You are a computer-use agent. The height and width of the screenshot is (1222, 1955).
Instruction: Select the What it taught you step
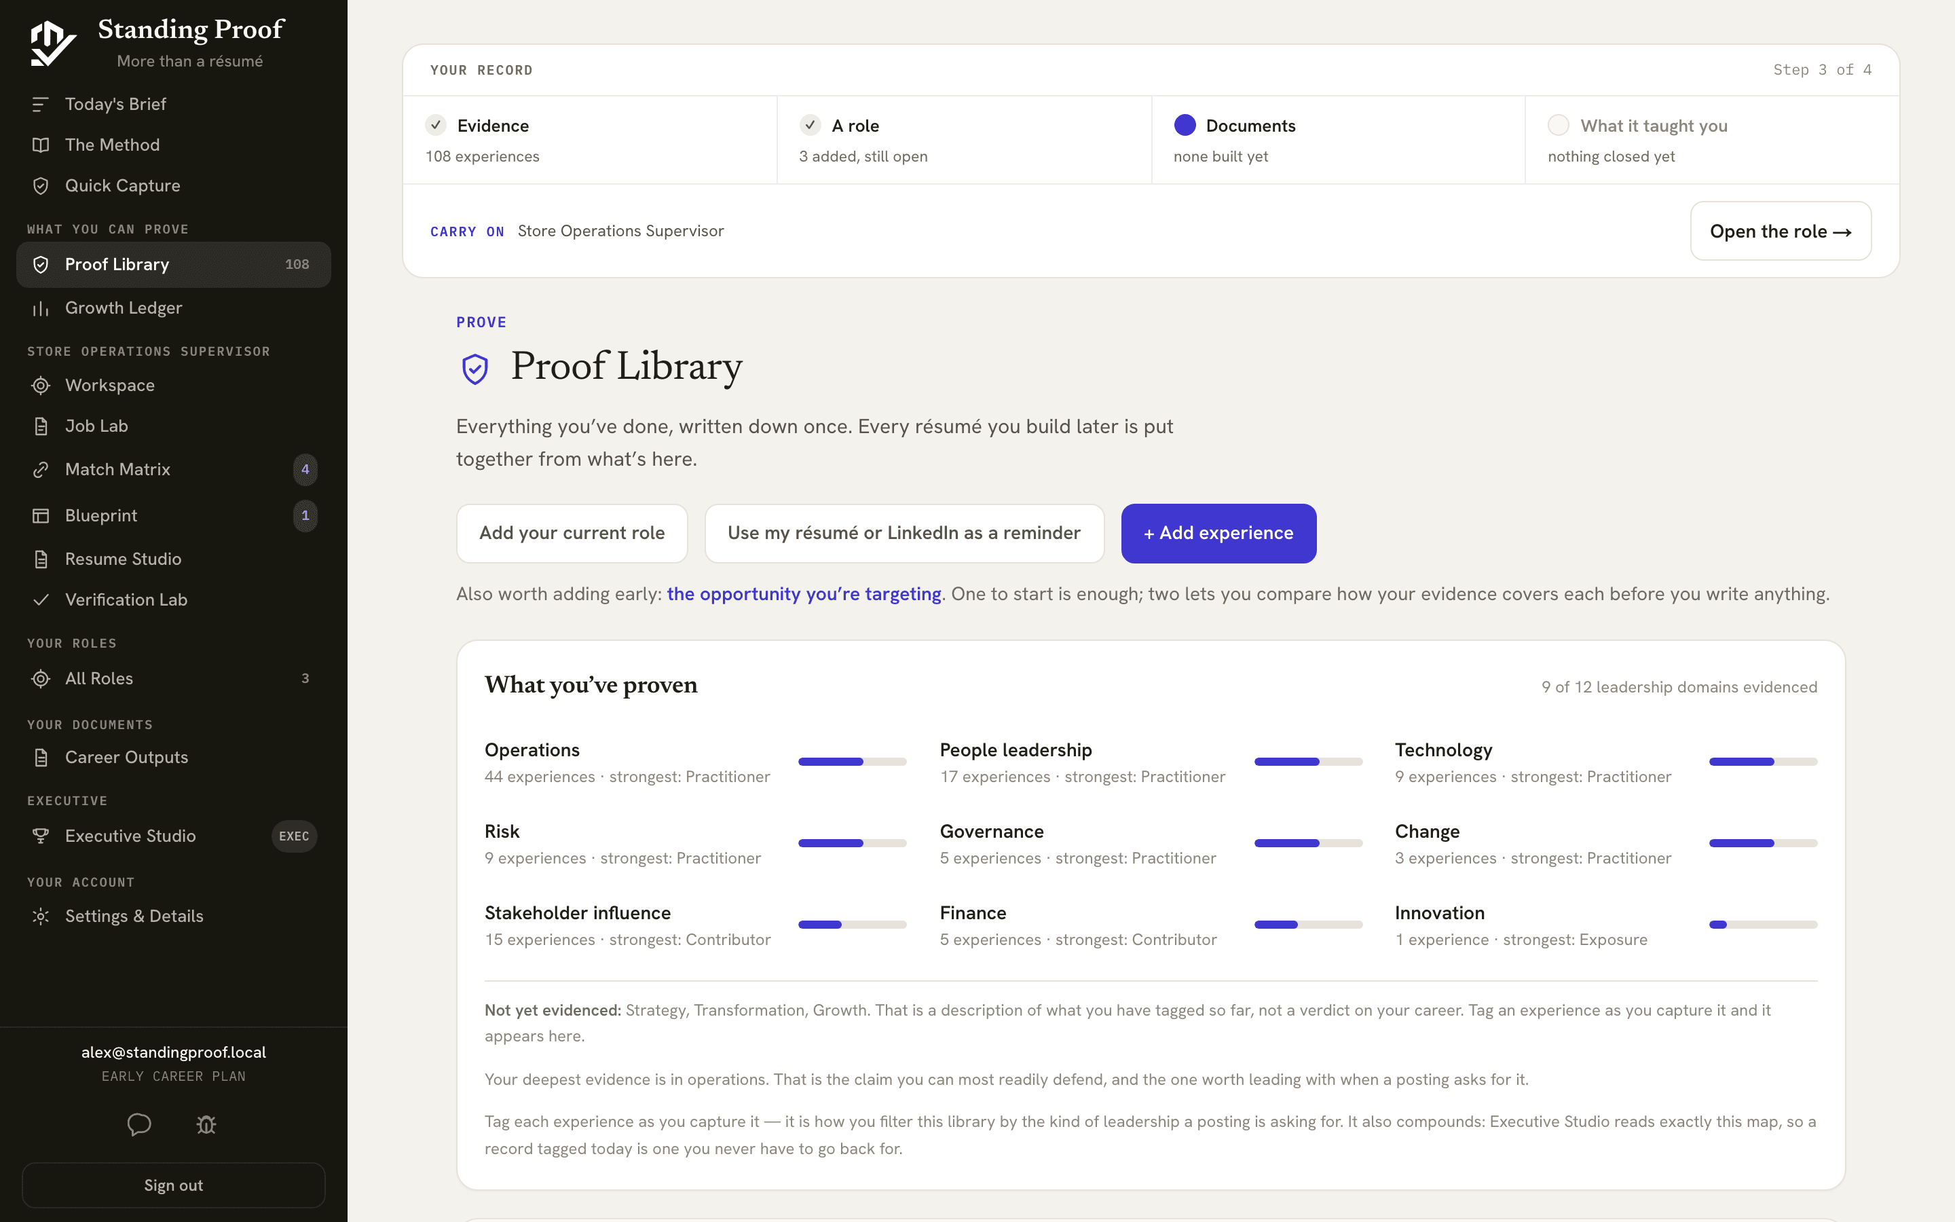1712,140
